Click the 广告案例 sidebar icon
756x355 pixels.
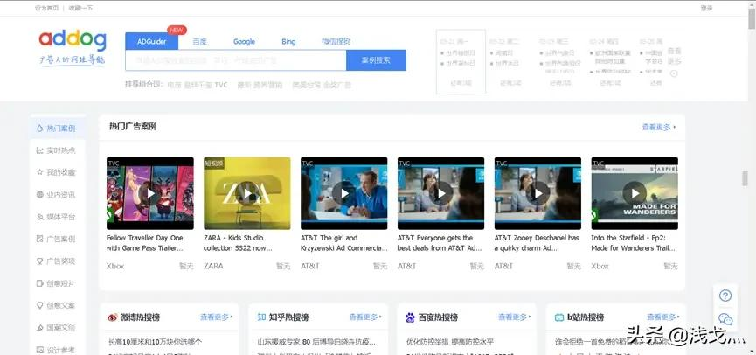click(39, 239)
